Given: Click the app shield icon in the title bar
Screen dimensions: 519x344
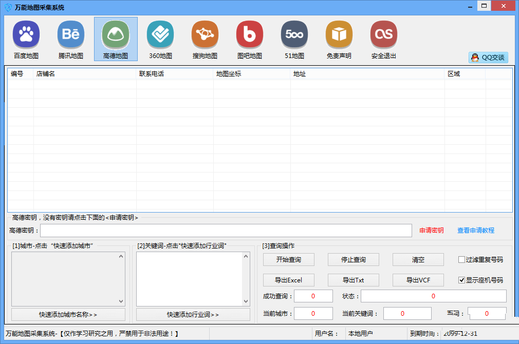Looking at the screenshot, I should click(8, 7).
